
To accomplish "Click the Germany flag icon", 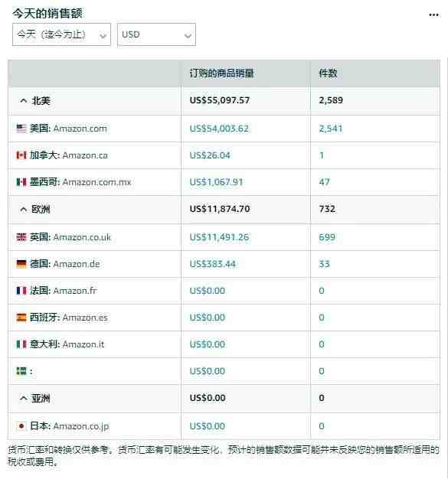I will 21,264.
